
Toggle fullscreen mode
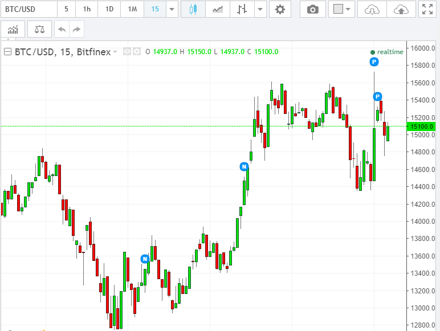[427, 9]
